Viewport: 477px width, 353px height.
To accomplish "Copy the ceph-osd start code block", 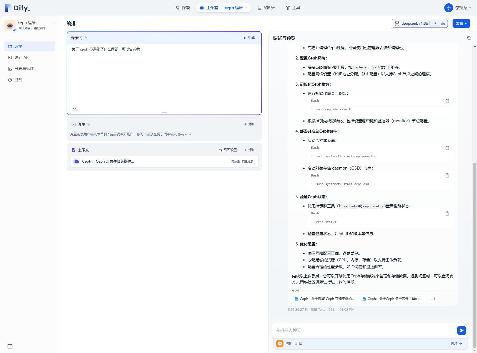I will [x=447, y=175].
